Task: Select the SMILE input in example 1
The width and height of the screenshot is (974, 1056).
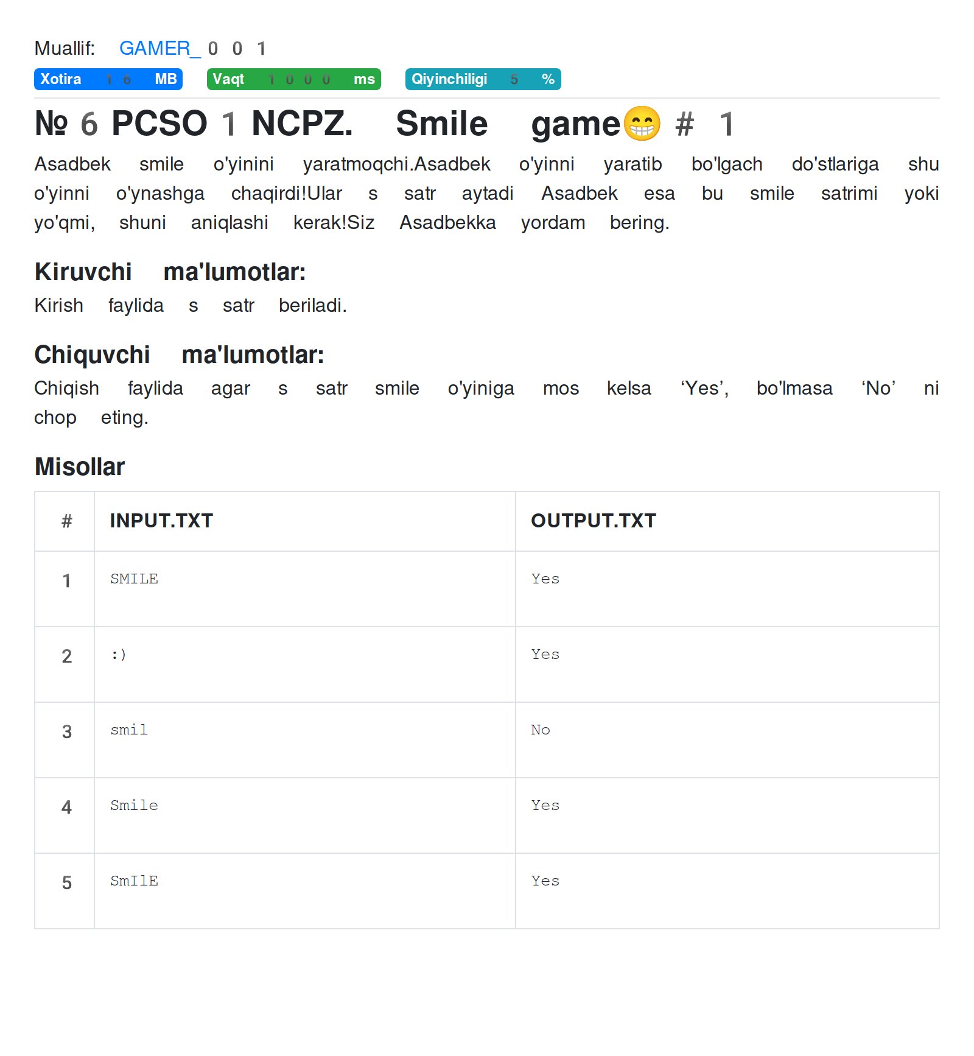Action: pyautogui.click(x=134, y=579)
